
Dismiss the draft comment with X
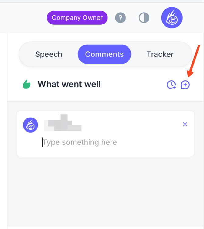click(x=185, y=124)
